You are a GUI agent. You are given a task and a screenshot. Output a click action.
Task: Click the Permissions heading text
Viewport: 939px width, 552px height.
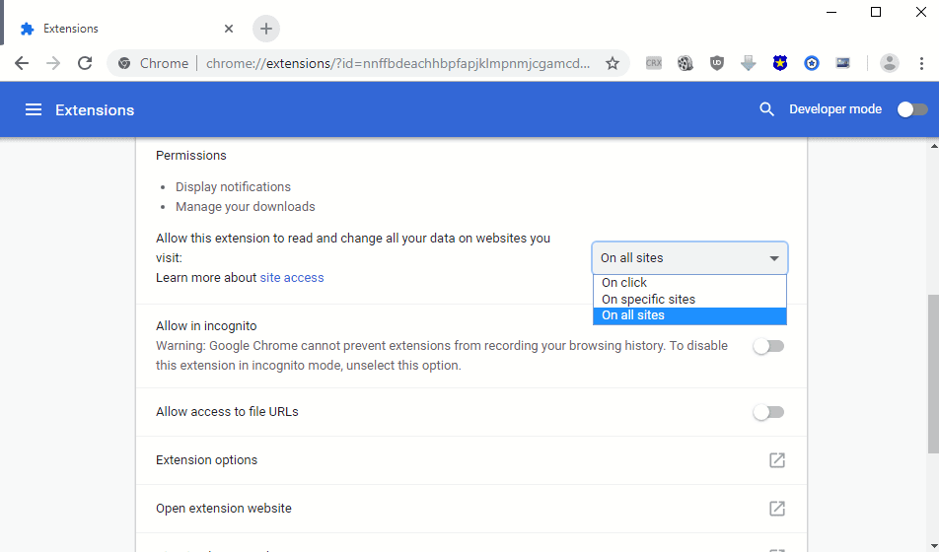pos(191,156)
